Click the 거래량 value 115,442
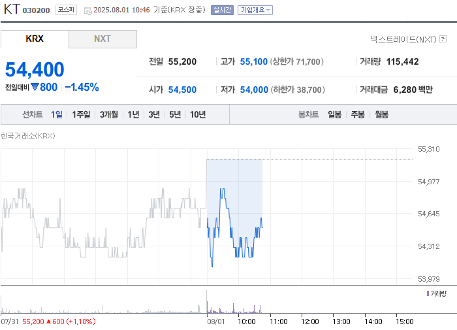Viewport: 457px width, 330px height. 403,61
